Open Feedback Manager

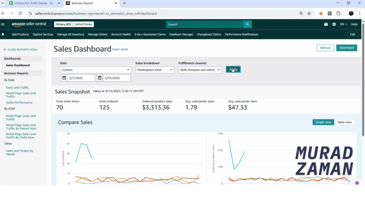point(181,34)
